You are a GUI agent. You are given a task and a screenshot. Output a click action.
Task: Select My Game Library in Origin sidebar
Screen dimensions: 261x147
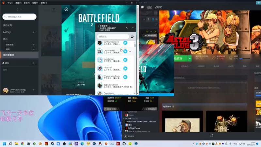tap(19, 55)
